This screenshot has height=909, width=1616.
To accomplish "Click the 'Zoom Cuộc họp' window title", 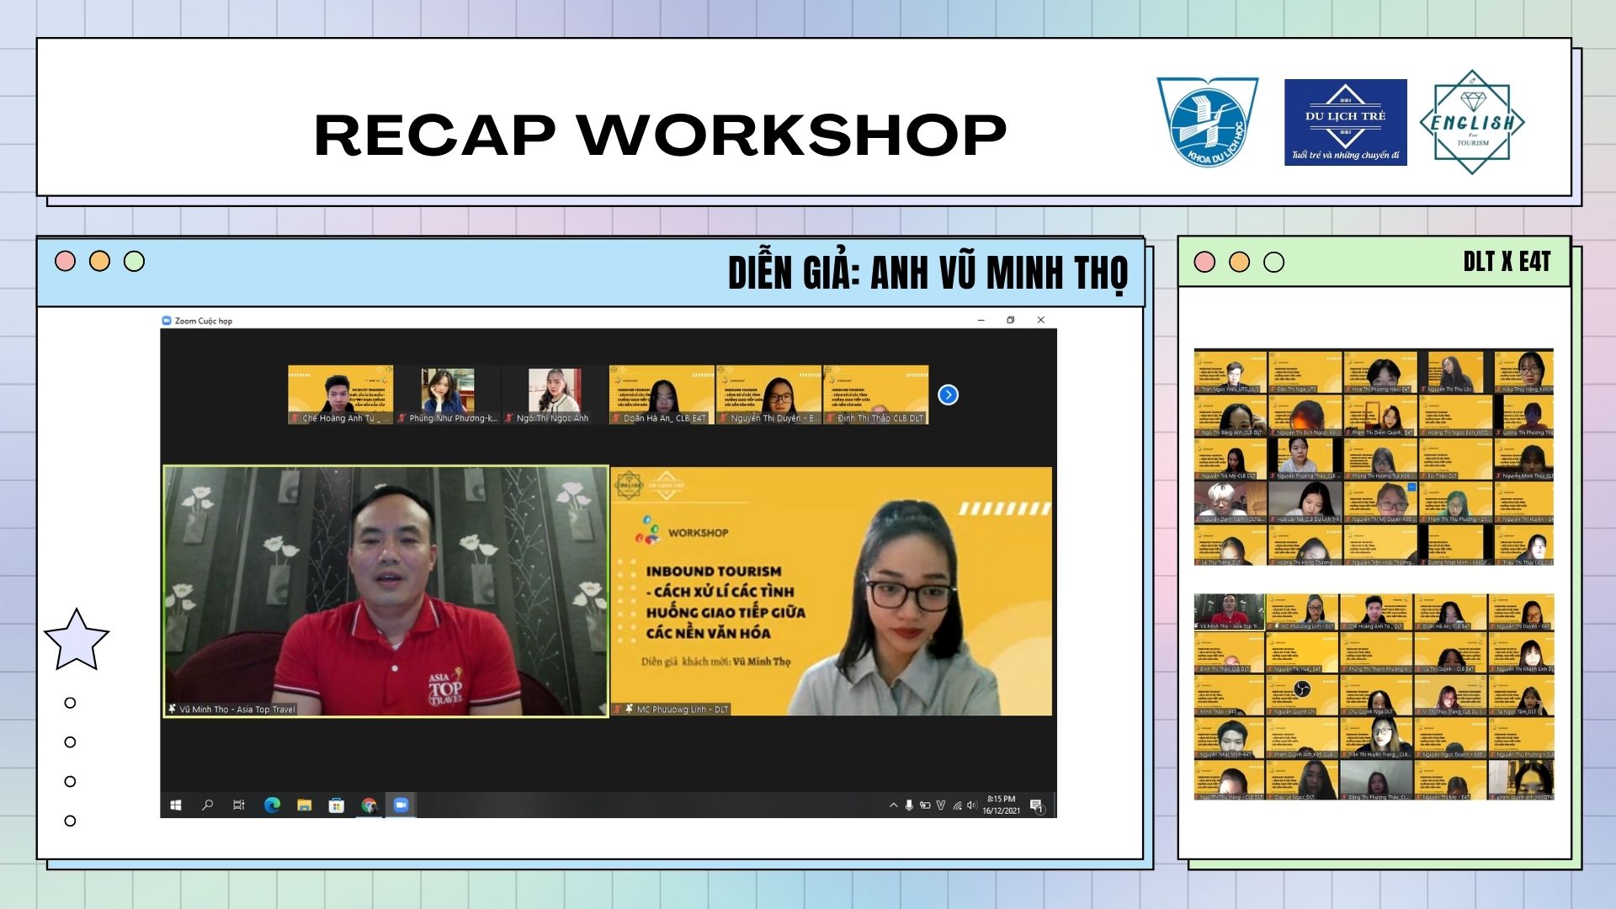I will [204, 321].
